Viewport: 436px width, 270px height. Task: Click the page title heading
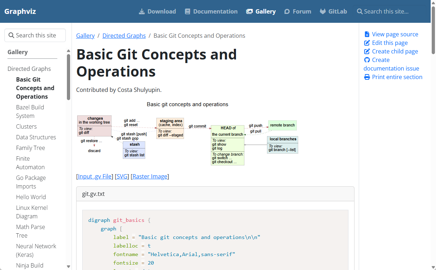click(157, 63)
